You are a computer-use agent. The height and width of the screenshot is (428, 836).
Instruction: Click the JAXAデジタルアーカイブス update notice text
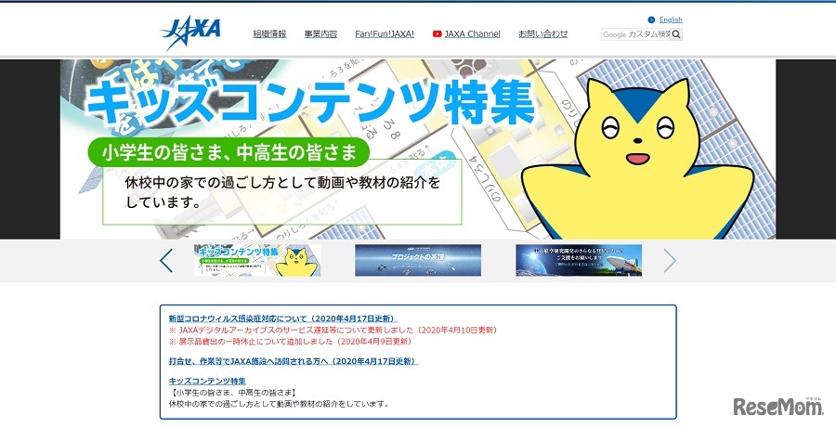coord(333,330)
